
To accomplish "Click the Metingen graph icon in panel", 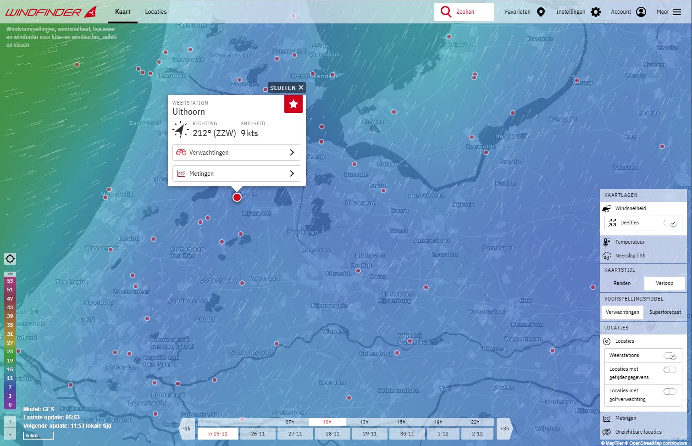I will pos(607,418).
